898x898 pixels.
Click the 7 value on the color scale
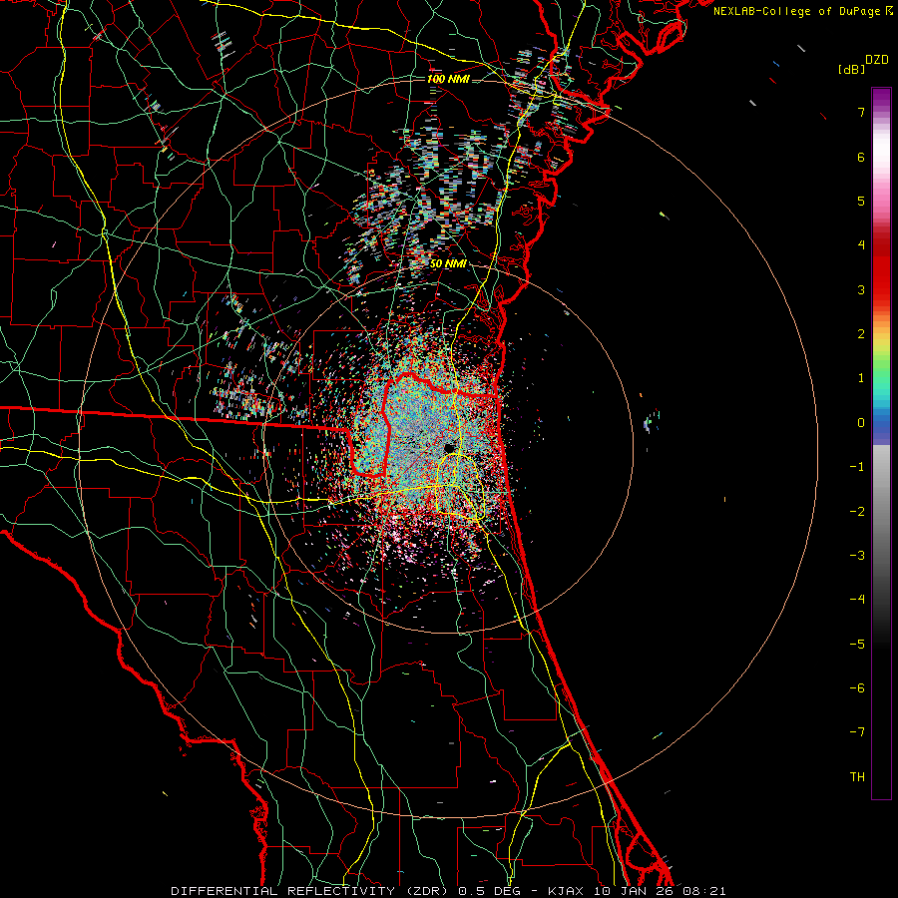click(x=861, y=112)
